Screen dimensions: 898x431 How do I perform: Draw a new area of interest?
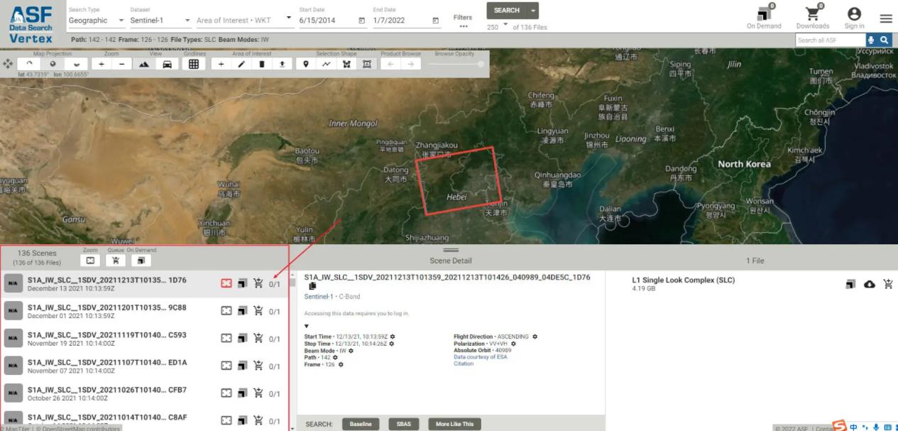tap(241, 64)
